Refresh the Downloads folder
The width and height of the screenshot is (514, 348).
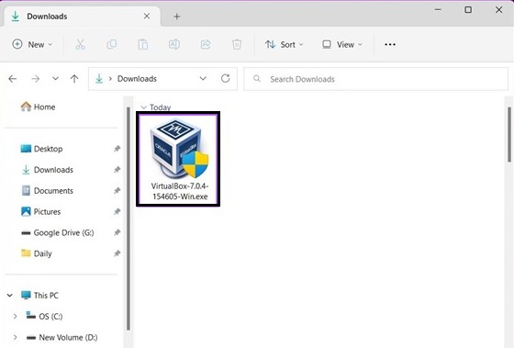click(x=225, y=78)
